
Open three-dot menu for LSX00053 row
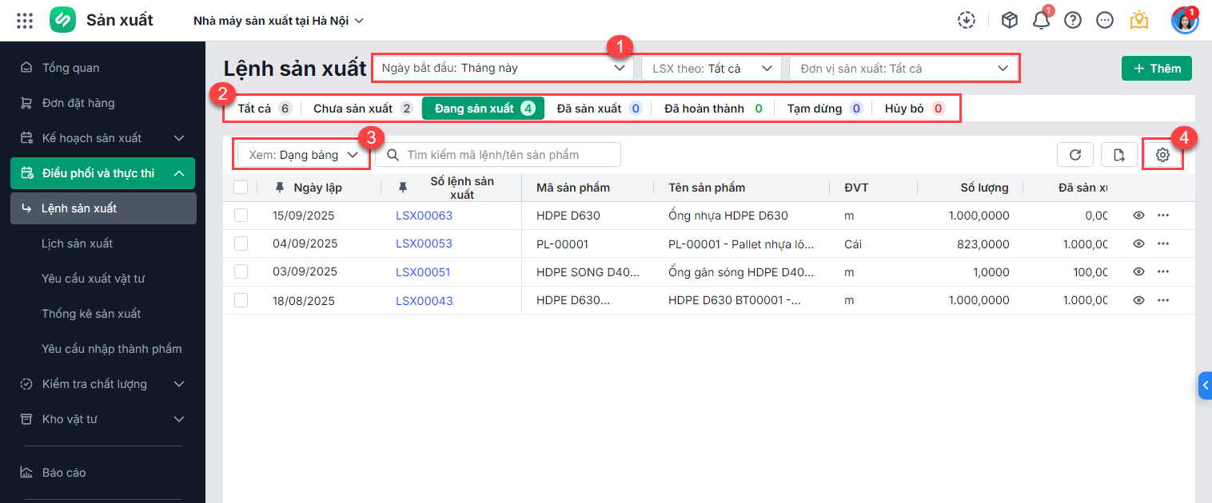[1163, 244]
